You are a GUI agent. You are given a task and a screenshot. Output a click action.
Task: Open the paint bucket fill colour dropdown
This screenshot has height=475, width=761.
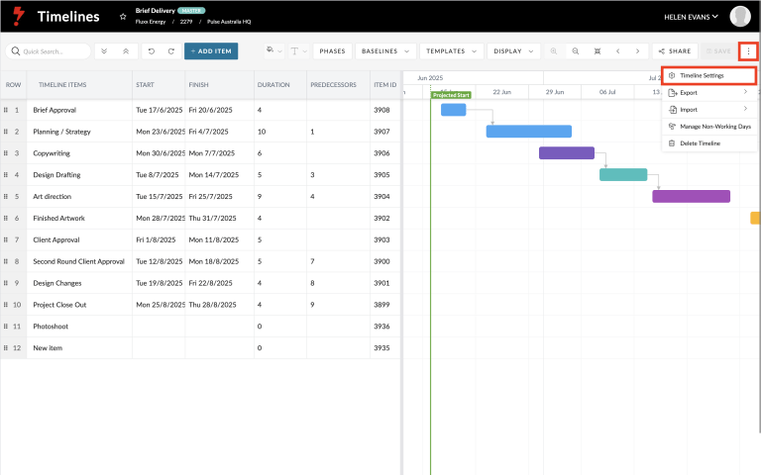pyautogui.click(x=273, y=50)
